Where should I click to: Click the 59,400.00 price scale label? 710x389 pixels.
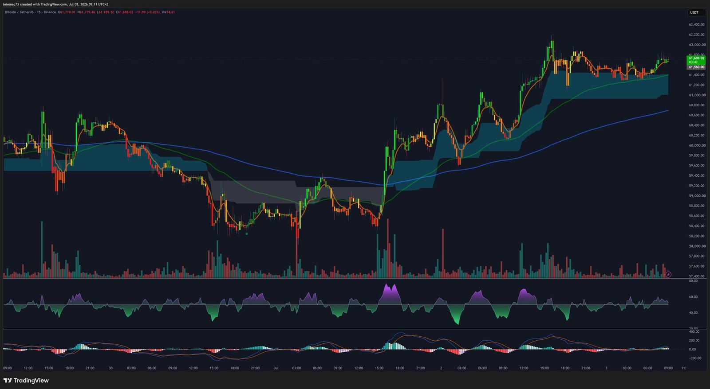(696, 176)
